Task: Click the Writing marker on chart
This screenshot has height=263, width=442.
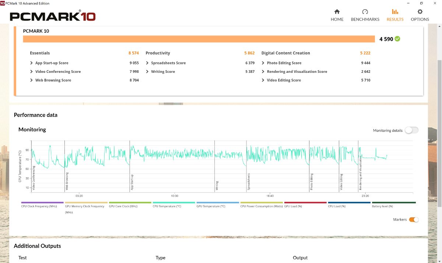Action: [x=217, y=184]
